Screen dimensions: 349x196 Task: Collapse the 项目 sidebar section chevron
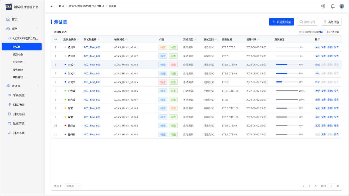38,29
